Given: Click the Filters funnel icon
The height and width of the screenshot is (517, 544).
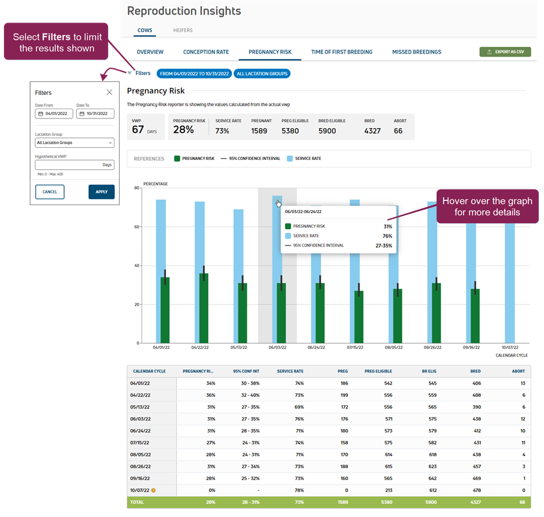Looking at the screenshot, I should (130, 73).
